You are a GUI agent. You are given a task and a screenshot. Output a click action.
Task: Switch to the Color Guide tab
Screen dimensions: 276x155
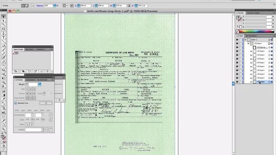point(253,13)
